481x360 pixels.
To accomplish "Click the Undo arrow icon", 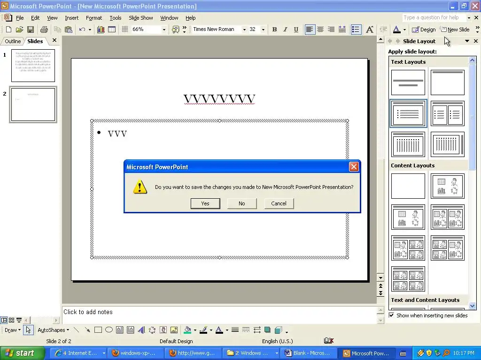I will coord(82,30).
